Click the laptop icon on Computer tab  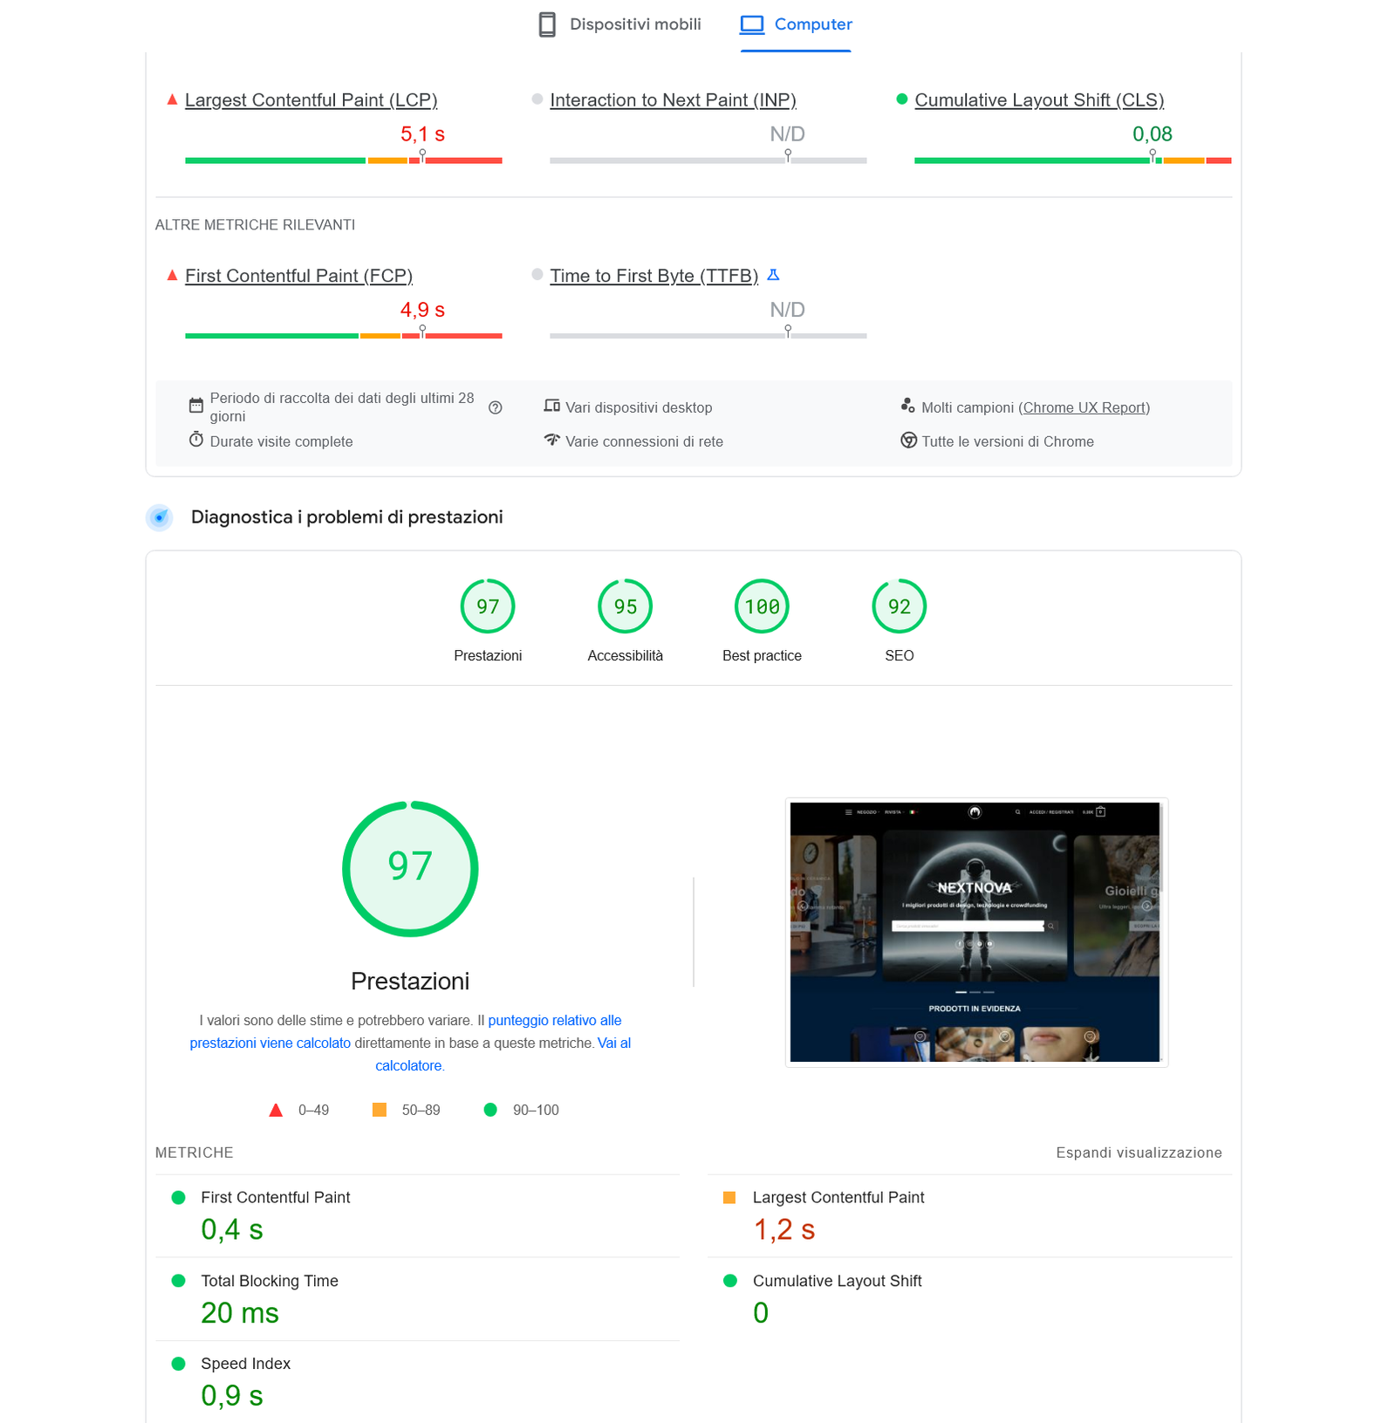coord(752,24)
